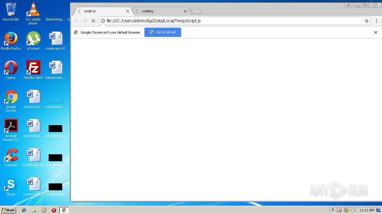
Task: Click the back navigation arrow
Action: click(x=77, y=21)
